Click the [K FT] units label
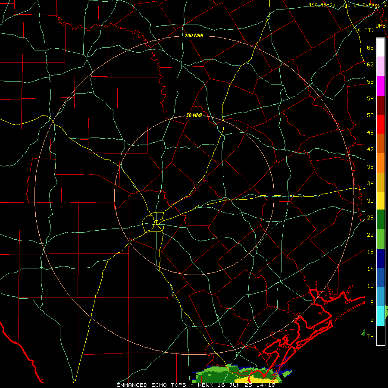Screen dimensions: 388x388 tap(364, 30)
